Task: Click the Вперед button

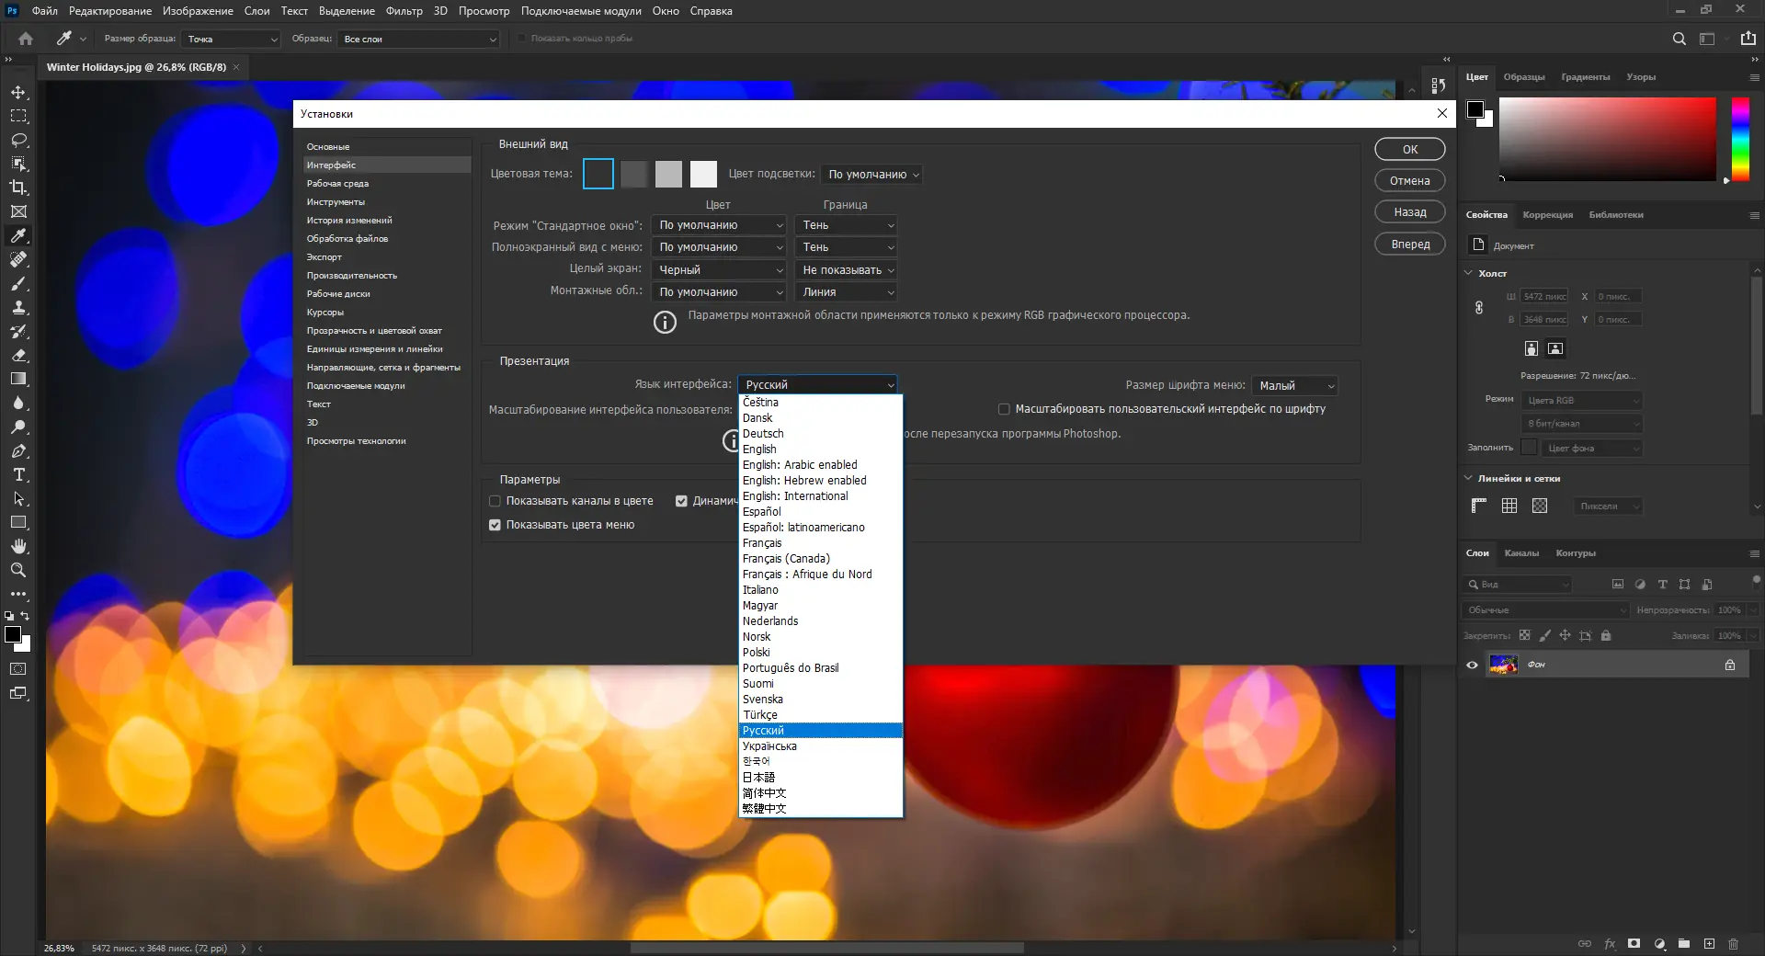Action: (x=1410, y=245)
